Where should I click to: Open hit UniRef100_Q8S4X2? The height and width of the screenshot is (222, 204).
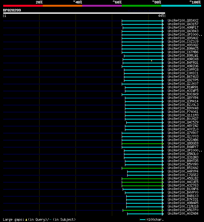tap(183, 20)
